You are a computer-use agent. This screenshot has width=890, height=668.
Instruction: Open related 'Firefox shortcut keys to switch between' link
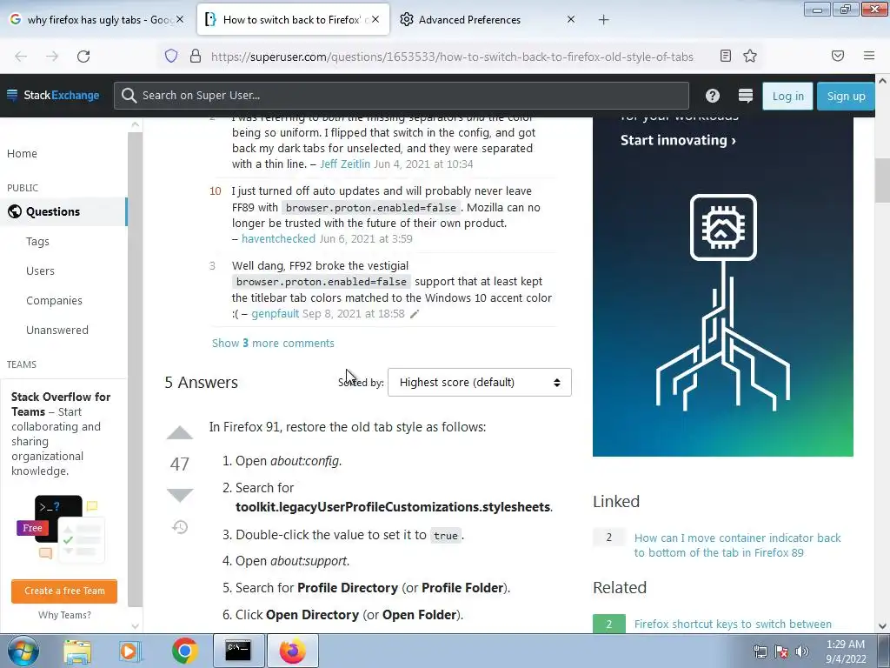733,624
